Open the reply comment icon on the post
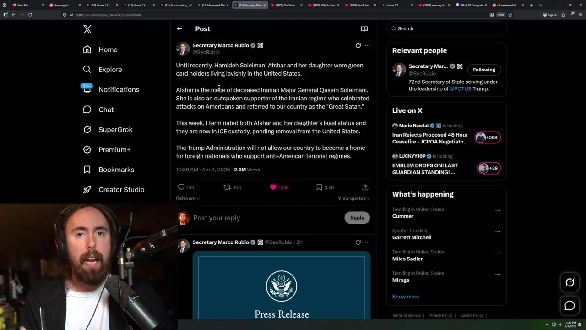586x330 pixels. [181, 187]
